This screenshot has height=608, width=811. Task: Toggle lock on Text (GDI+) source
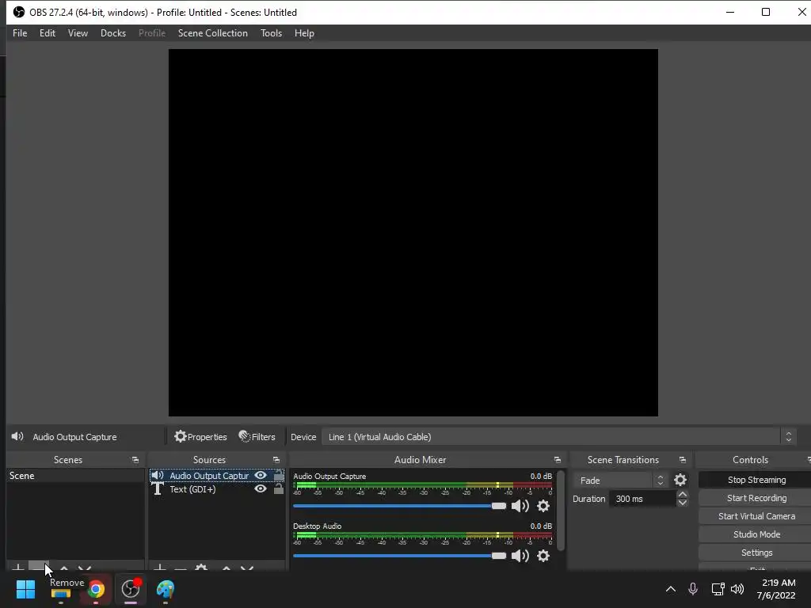point(278,488)
